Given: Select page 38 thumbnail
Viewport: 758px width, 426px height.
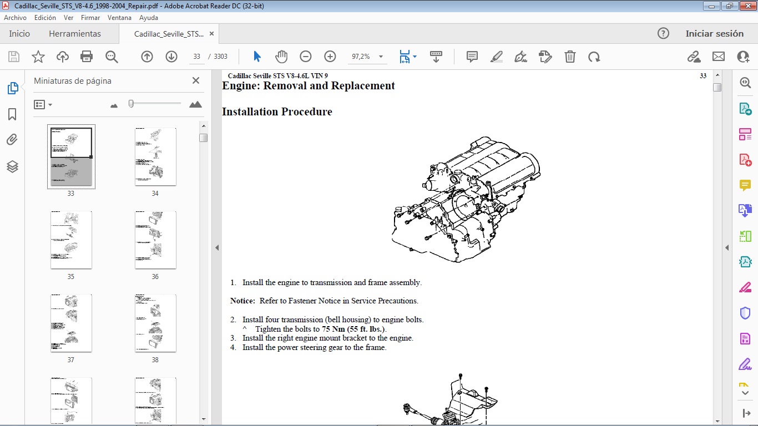Looking at the screenshot, I should 155,323.
